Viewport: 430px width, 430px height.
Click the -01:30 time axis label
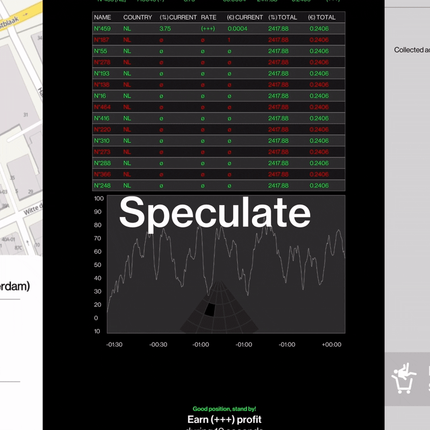(114, 345)
